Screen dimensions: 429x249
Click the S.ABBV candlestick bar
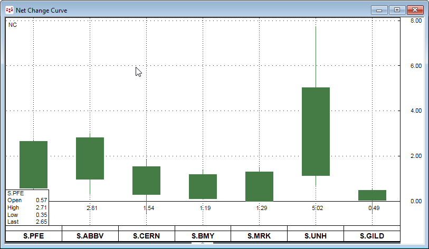(x=90, y=158)
